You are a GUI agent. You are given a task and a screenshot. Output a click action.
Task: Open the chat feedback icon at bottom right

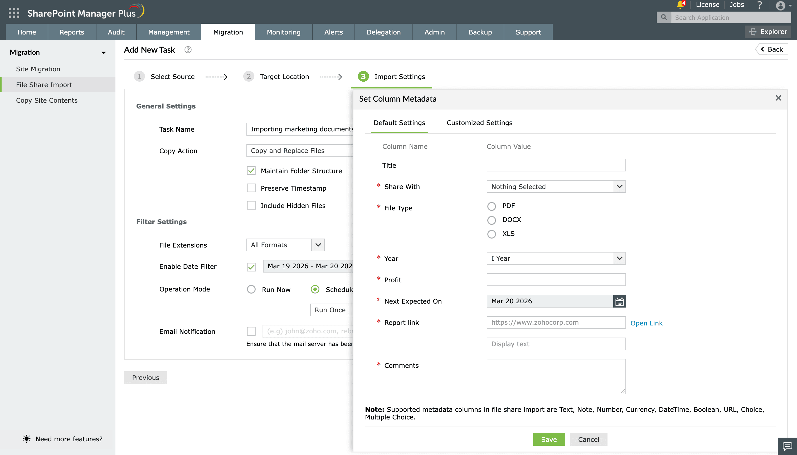[788, 446]
